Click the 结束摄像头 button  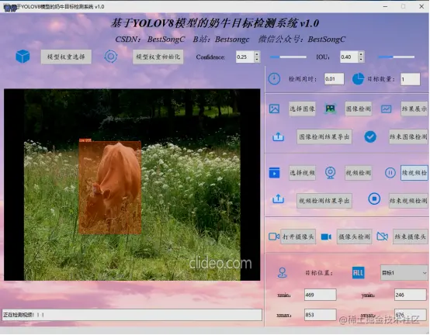[411, 237]
